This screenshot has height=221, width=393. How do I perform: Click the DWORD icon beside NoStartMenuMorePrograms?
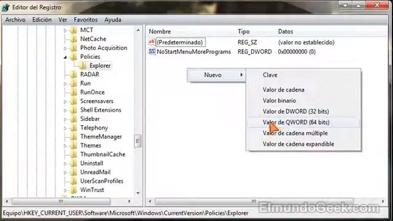(x=152, y=52)
